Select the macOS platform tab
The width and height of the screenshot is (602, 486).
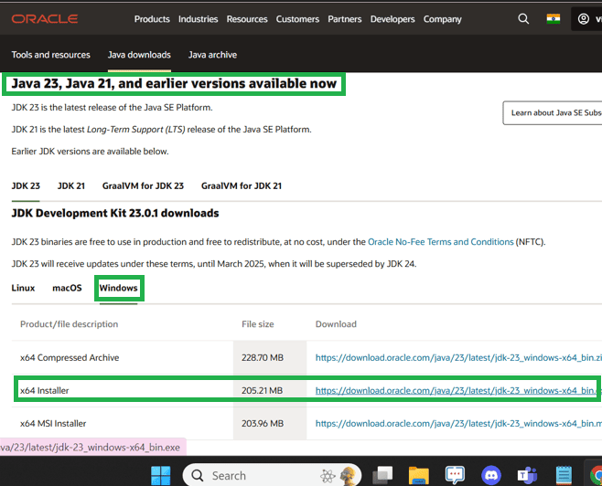[x=67, y=288]
